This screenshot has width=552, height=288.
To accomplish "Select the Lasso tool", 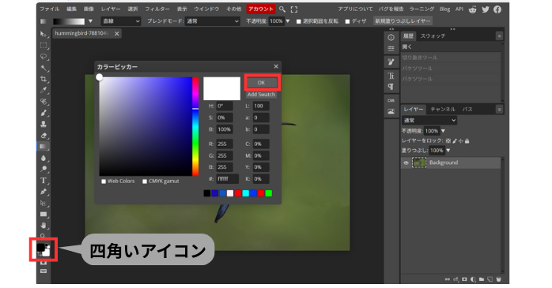I will pyautogui.click(x=43, y=57).
